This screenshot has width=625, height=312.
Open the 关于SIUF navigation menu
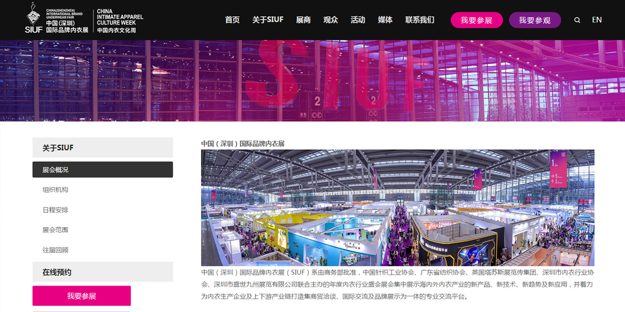268,20
